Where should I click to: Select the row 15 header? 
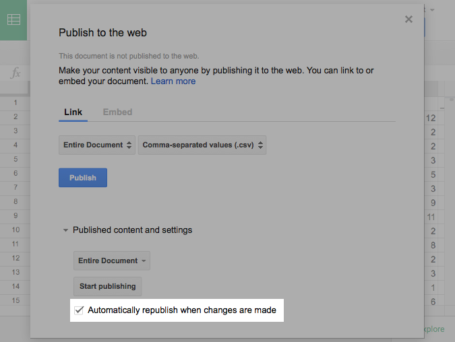15,301
